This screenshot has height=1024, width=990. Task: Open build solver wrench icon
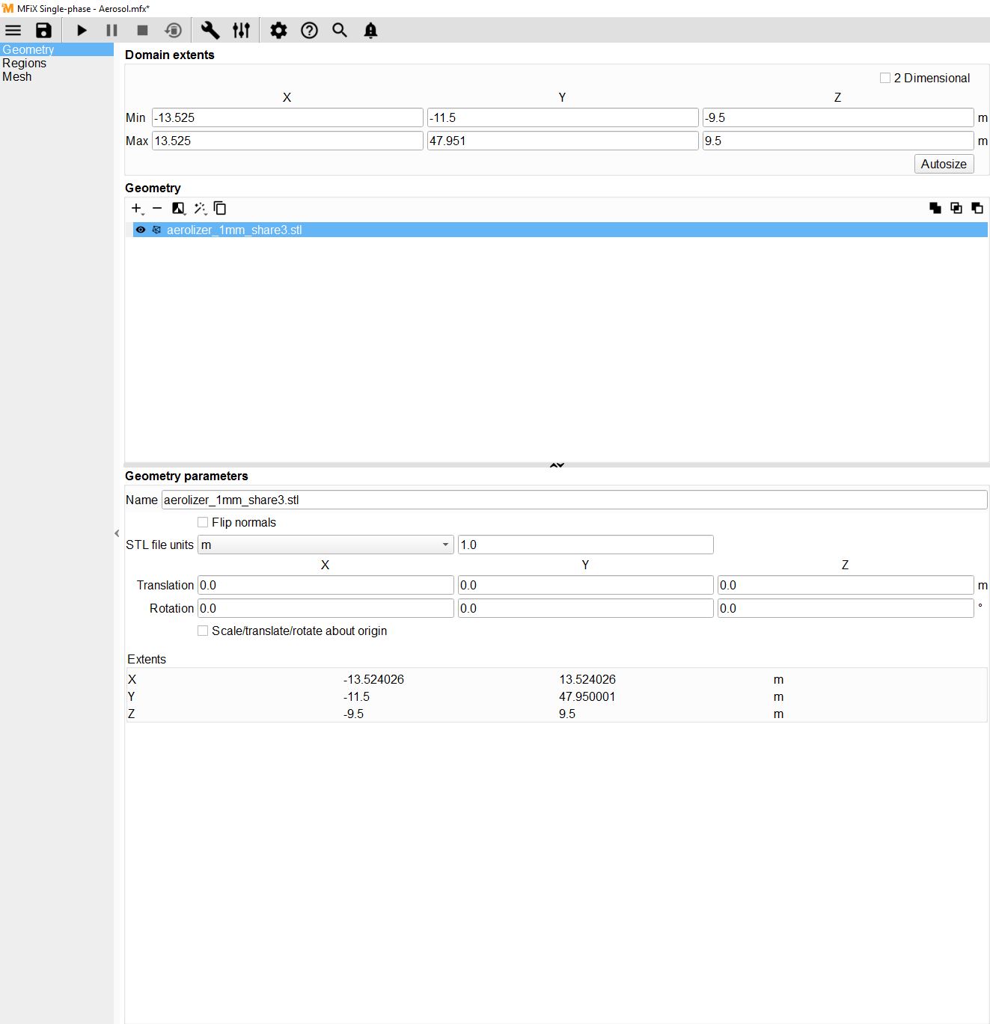coord(210,31)
